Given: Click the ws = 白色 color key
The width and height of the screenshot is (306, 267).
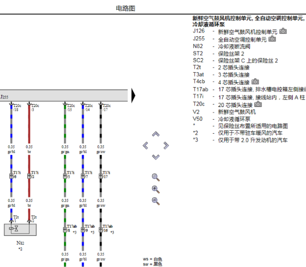Looking at the screenshot, I should point(152,259).
